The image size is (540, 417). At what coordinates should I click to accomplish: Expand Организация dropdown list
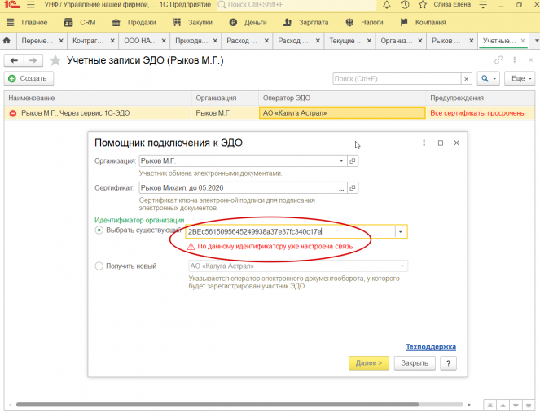(341, 160)
